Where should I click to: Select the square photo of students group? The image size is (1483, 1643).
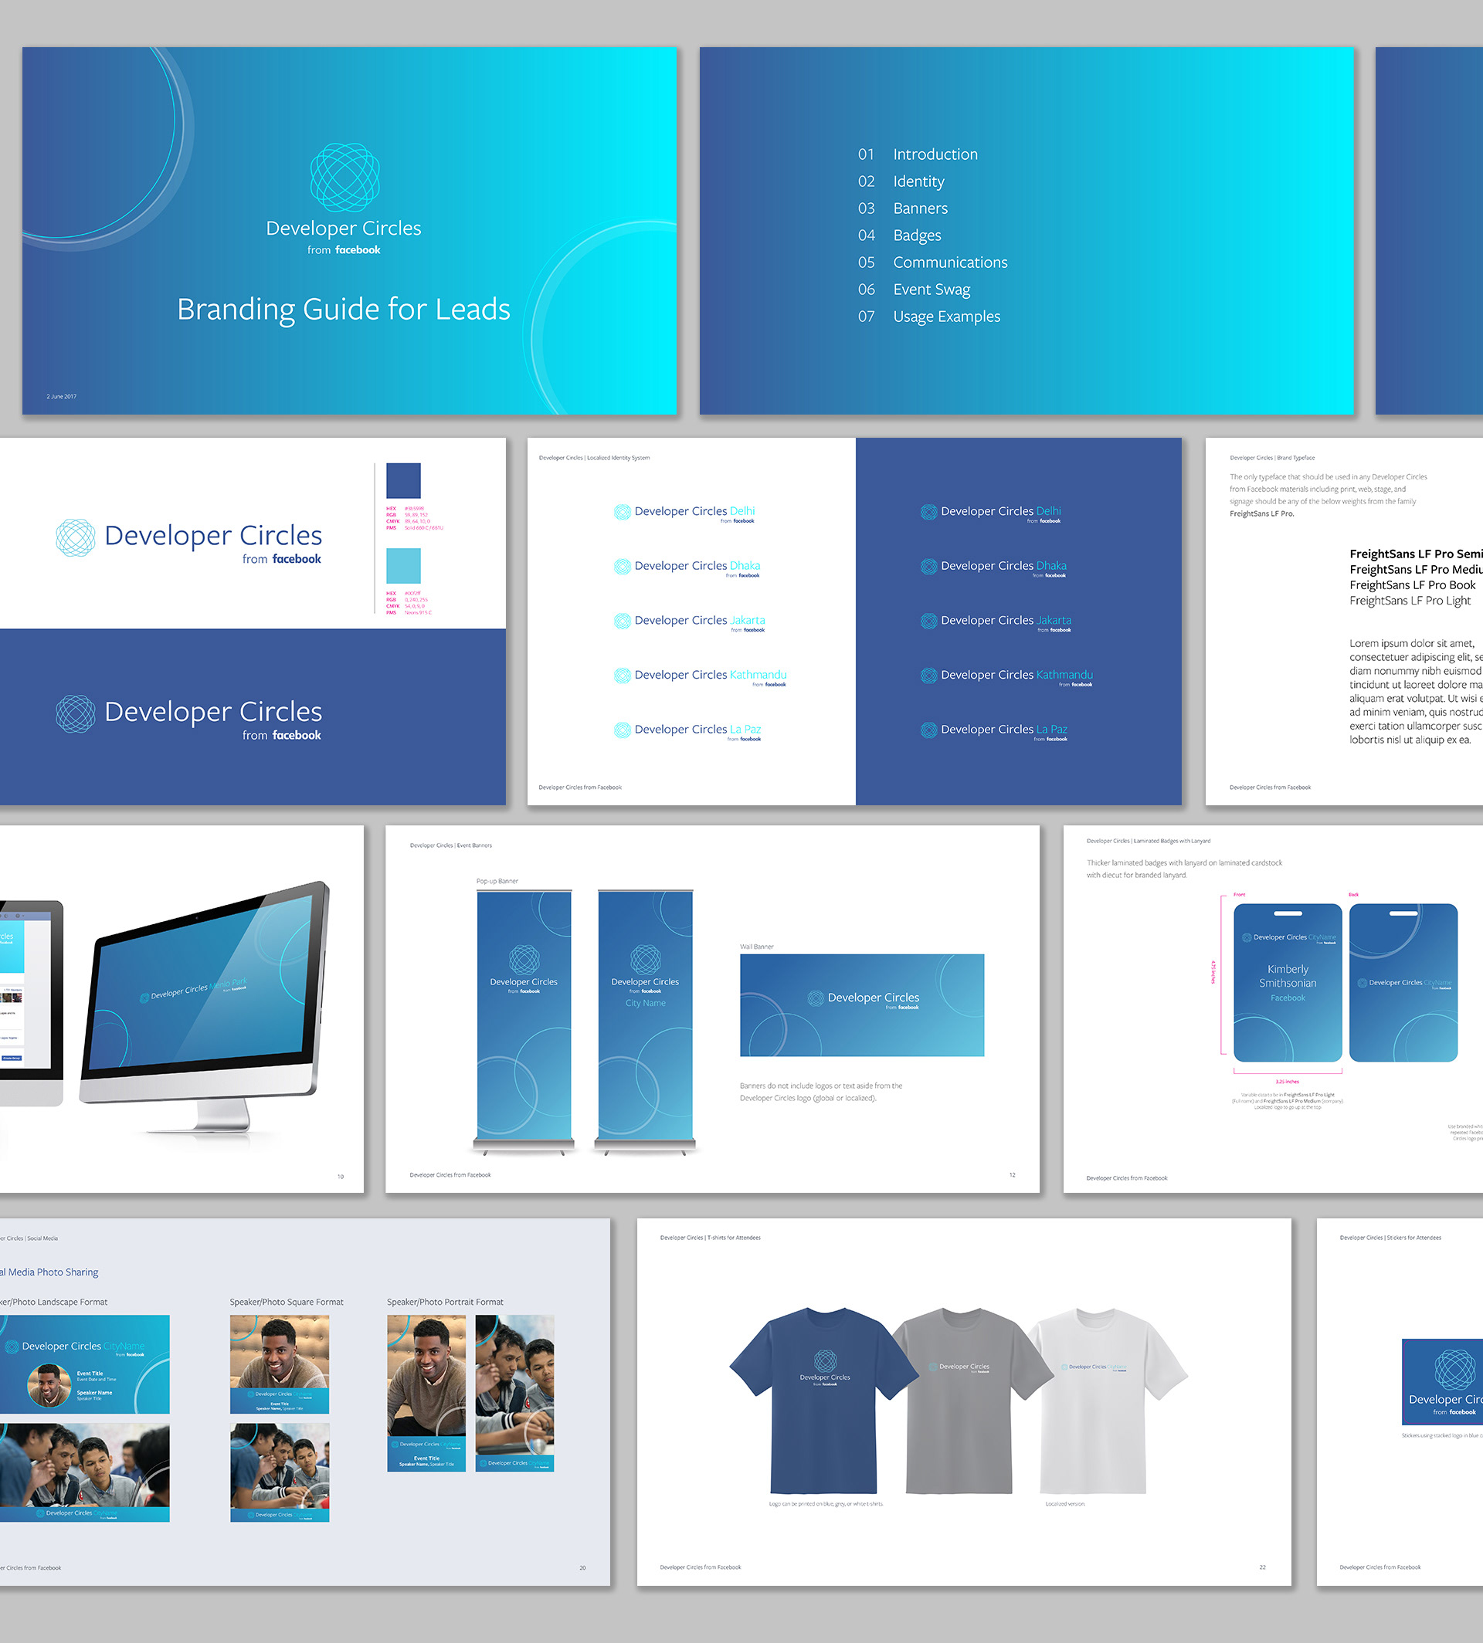pyautogui.click(x=280, y=1472)
